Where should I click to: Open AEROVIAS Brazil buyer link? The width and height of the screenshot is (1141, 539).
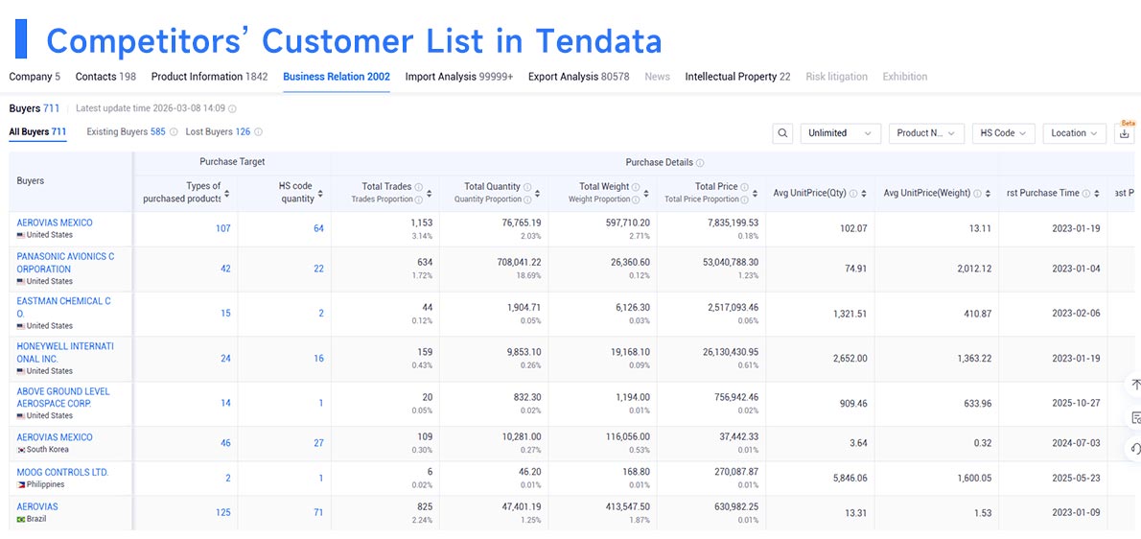click(37, 506)
